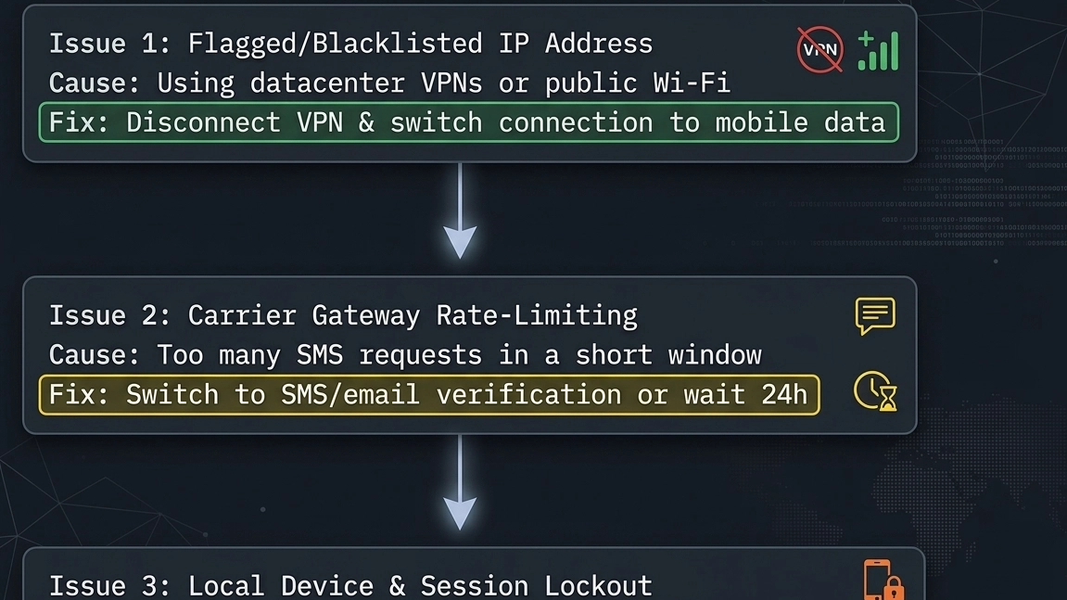Click the Issue 2 Carrier Gateway Rate-Limiting heading
Screen dimensions: 1067x600
pos(343,315)
